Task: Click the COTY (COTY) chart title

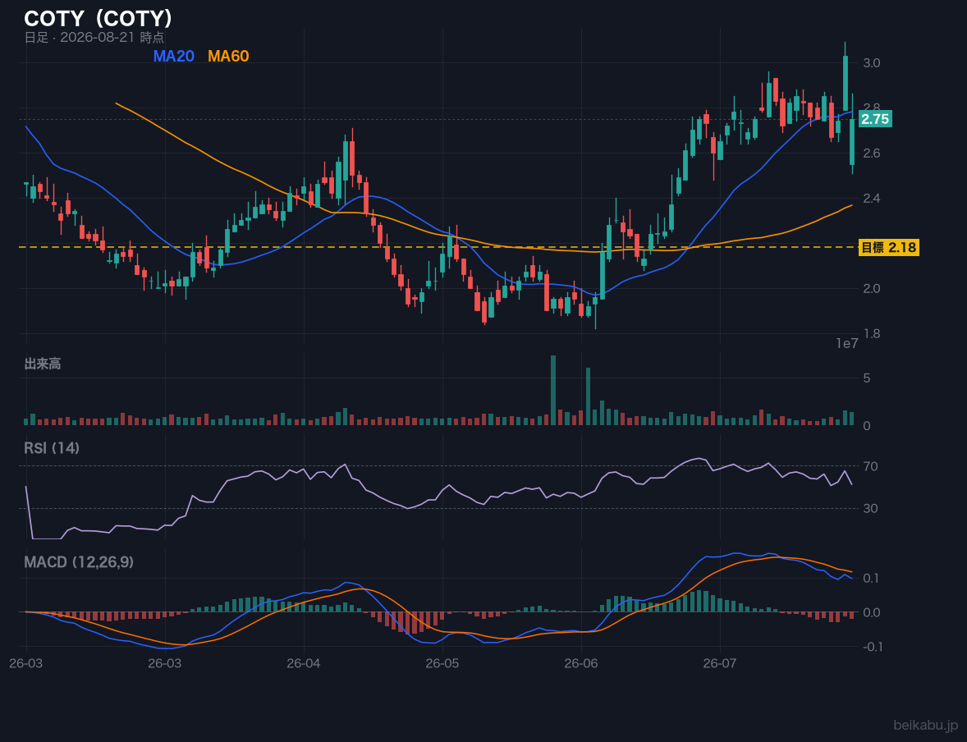Action: [x=98, y=19]
